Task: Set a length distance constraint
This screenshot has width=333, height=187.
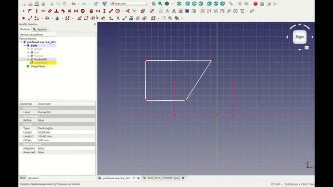Action: pyautogui.click(x=111, y=11)
